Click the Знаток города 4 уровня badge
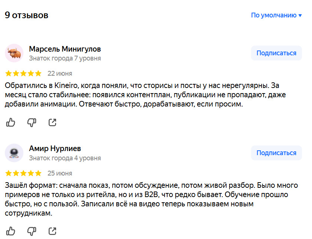Viewport: 312px width, 239px height. click(65, 158)
